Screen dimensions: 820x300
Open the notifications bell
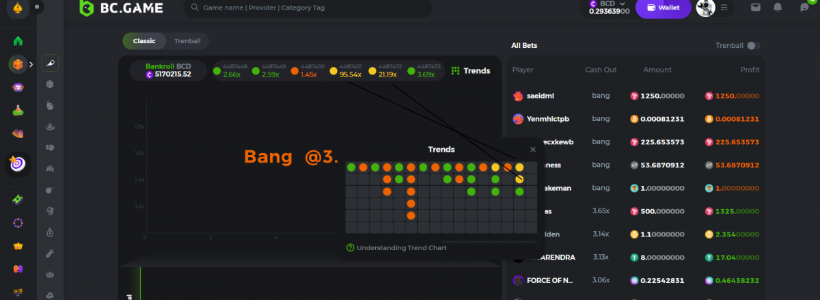tap(778, 8)
